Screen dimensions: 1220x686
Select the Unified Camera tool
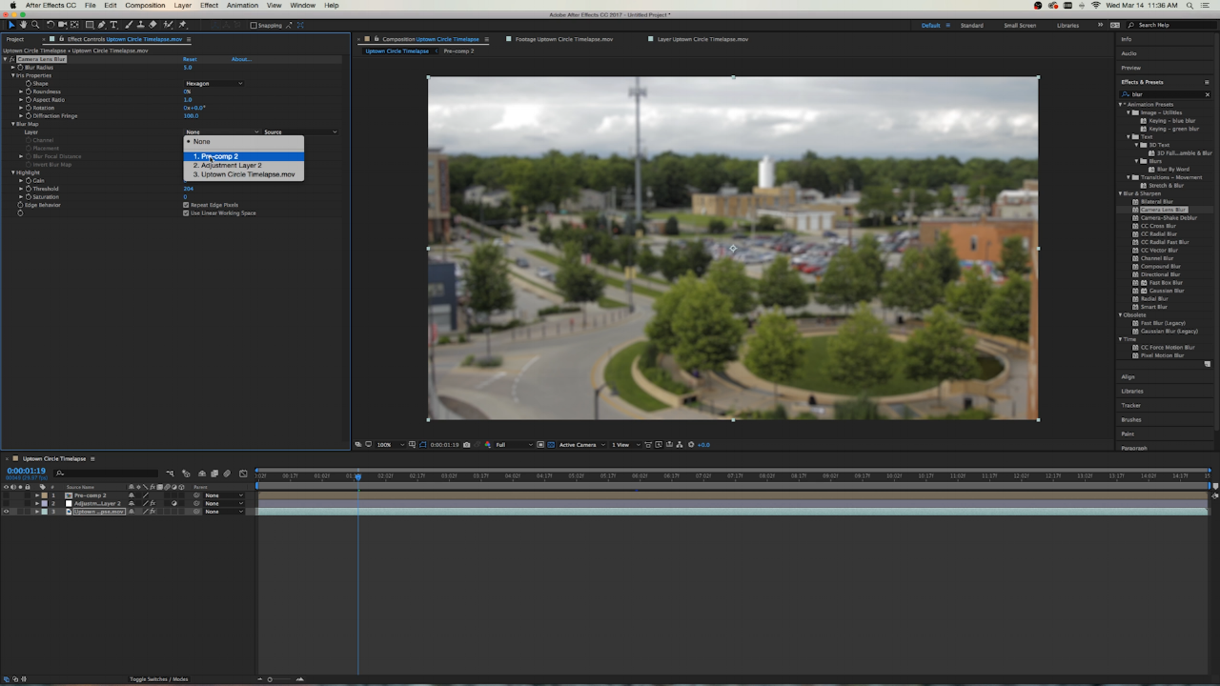tap(62, 25)
